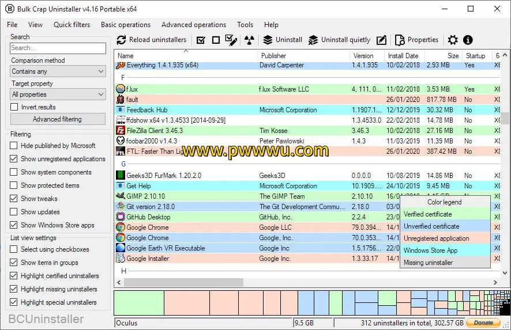Open the Help menu
This screenshot has width=511, height=330.
(271, 25)
